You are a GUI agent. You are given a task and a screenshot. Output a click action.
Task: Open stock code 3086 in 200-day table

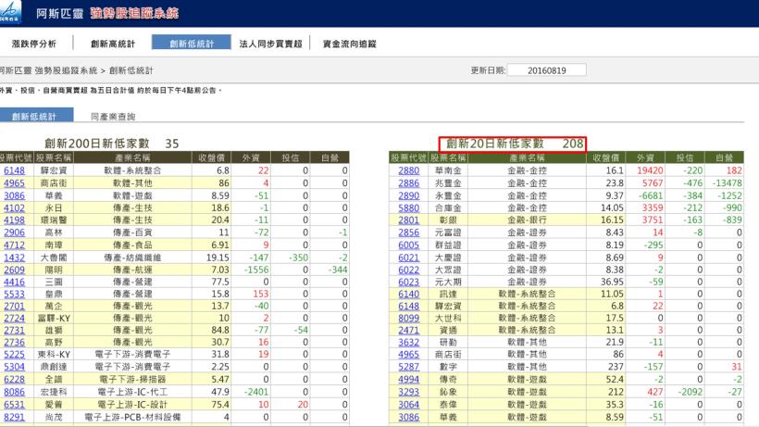tap(14, 195)
